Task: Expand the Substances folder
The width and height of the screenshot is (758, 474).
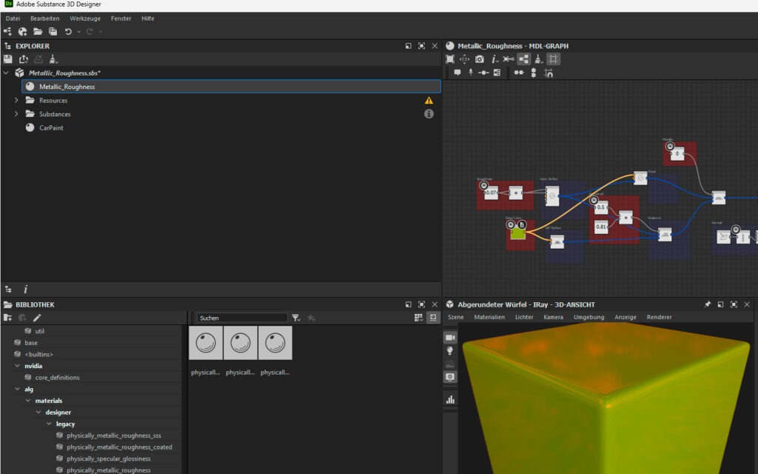Action: click(x=16, y=114)
